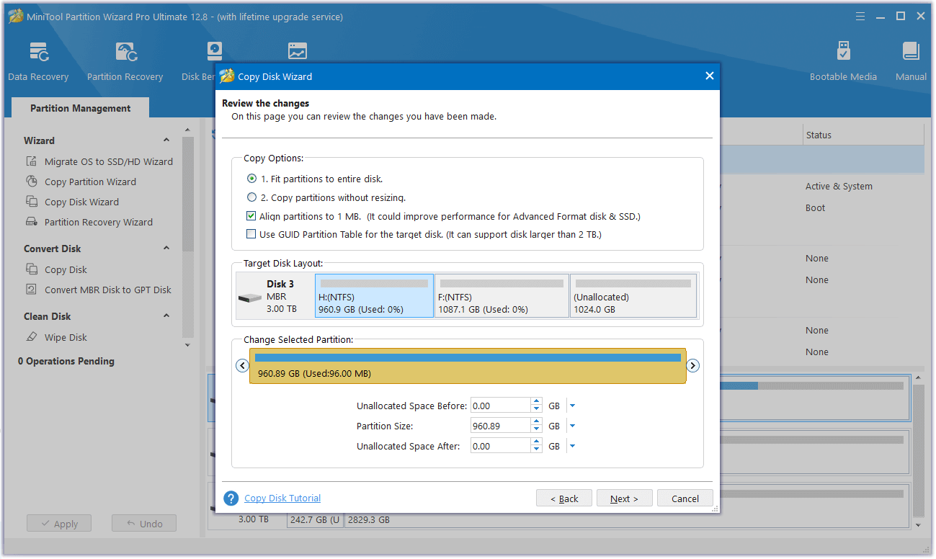Enable Use GUID Partition Table checkbox

(251, 234)
